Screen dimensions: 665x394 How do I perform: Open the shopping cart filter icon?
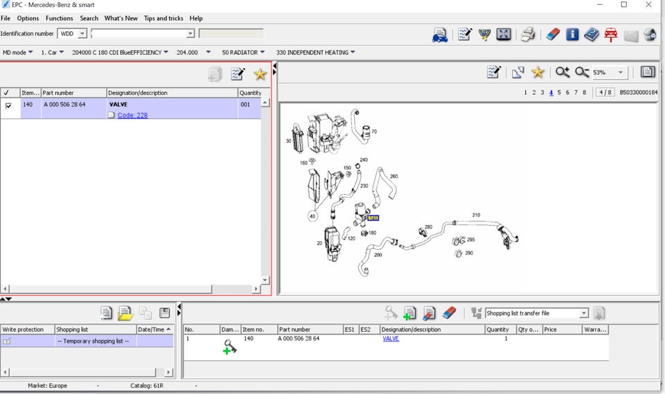pyautogui.click(x=484, y=35)
